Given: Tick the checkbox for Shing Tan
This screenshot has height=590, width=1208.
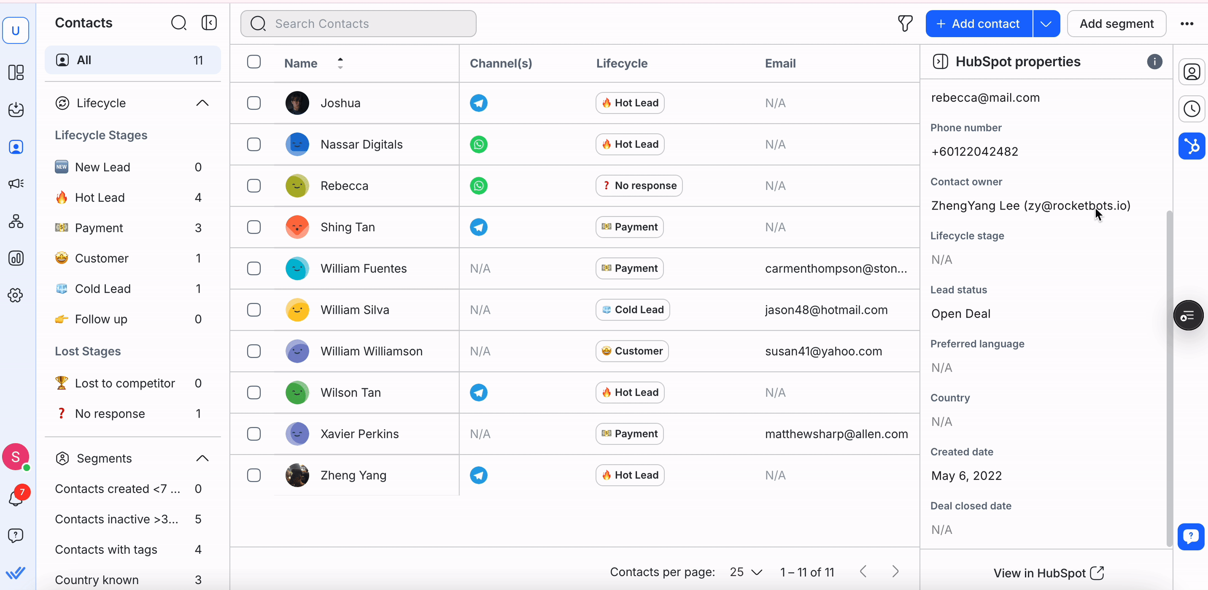Looking at the screenshot, I should (253, 227).
